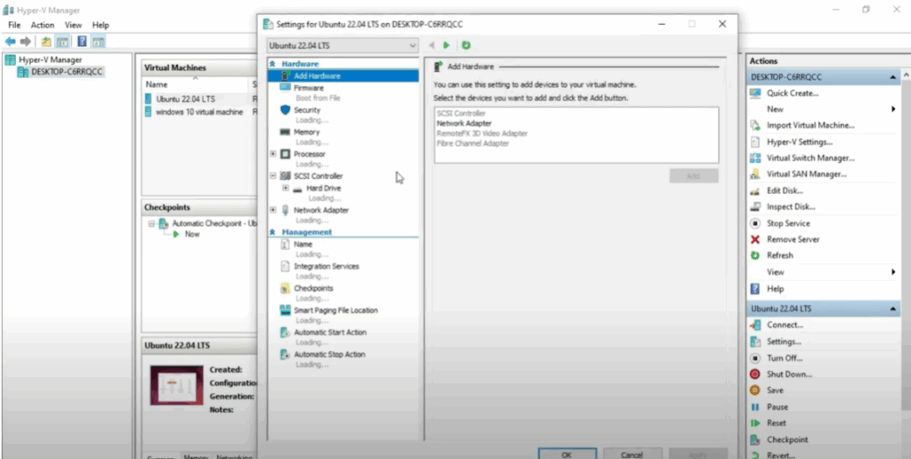911x459 pixels.
Task: Select Network Adapter in the device list
Action: [464, 124]
